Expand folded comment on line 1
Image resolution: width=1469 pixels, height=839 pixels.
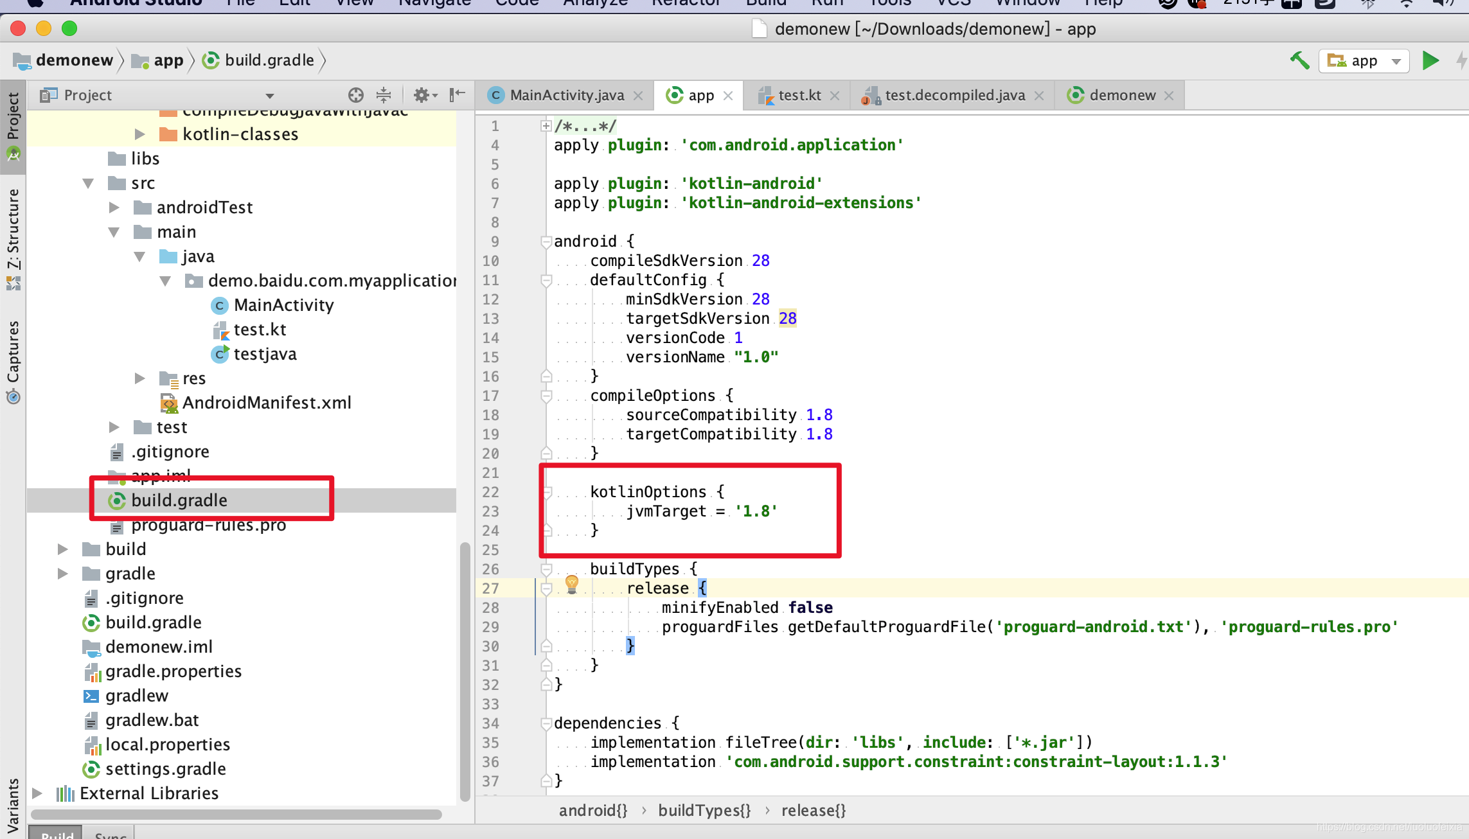click(546, 126)
